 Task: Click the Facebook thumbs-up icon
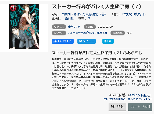[x=55, y=41]
